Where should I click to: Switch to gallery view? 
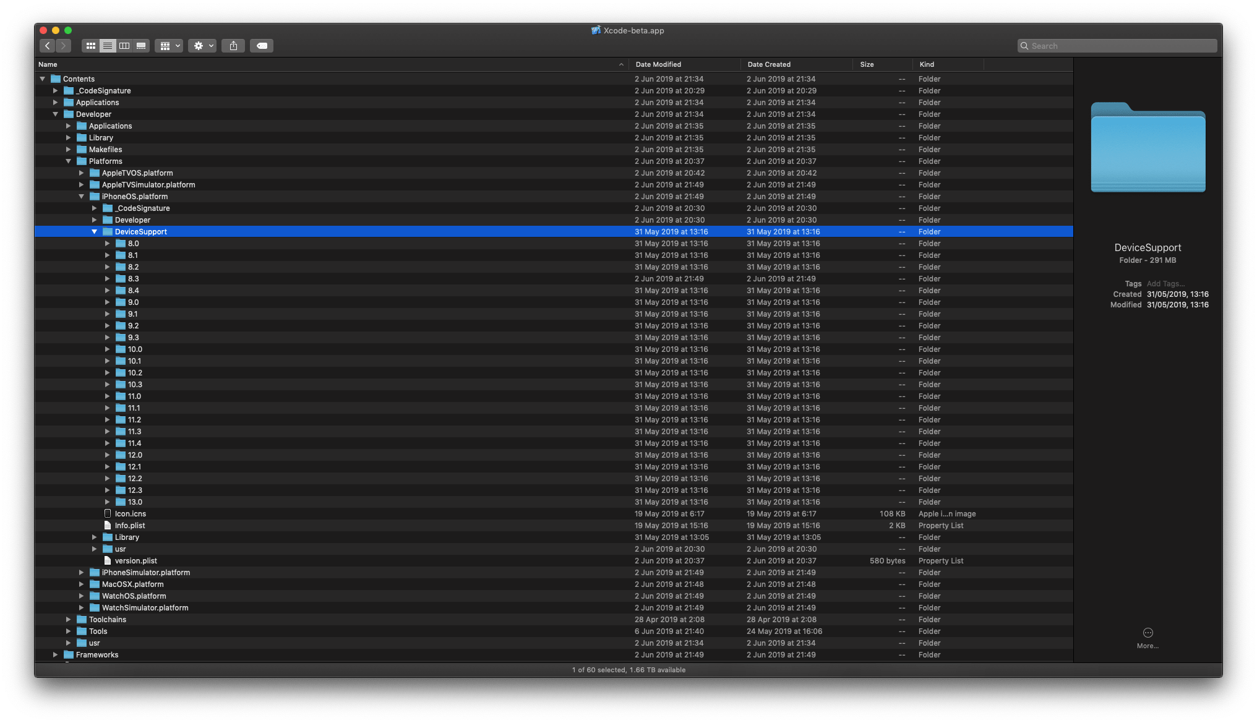141,46
